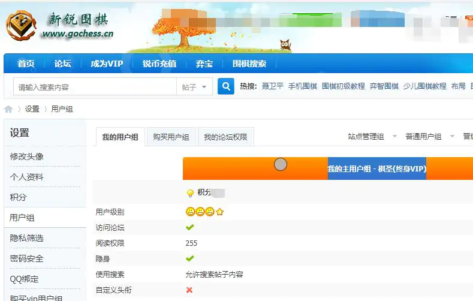This screenshot has height=301, width=473.
Task: Open 首页 in the navigation bar
Action: [26, 64]
